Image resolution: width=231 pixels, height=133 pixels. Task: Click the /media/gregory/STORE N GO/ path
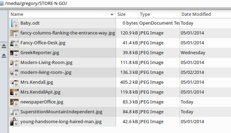tap(36, 4)
